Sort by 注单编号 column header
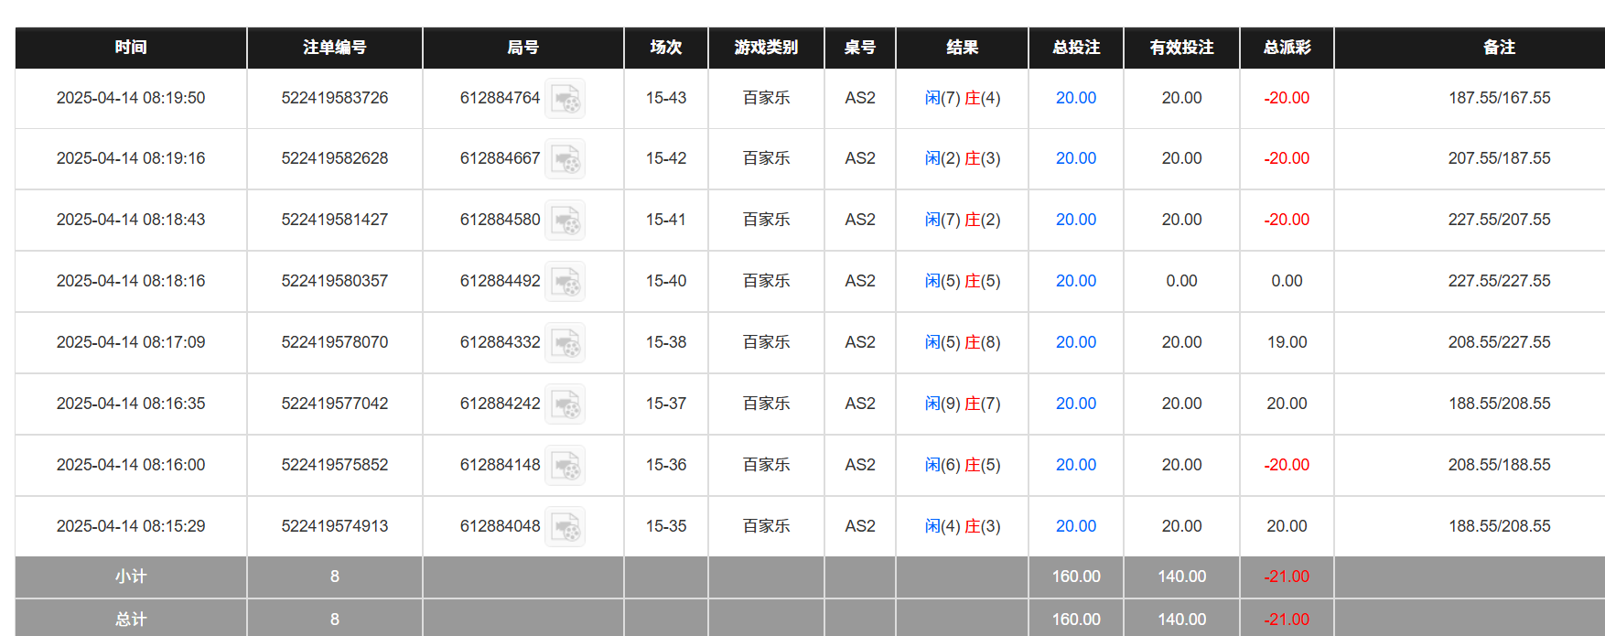The image size is (1605, 636). (334, 48)
